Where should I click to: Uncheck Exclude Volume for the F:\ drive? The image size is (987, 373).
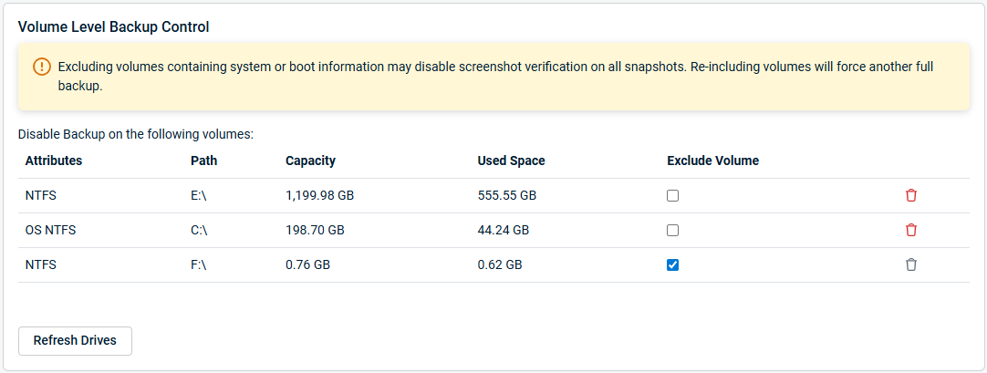click(673, 264)
